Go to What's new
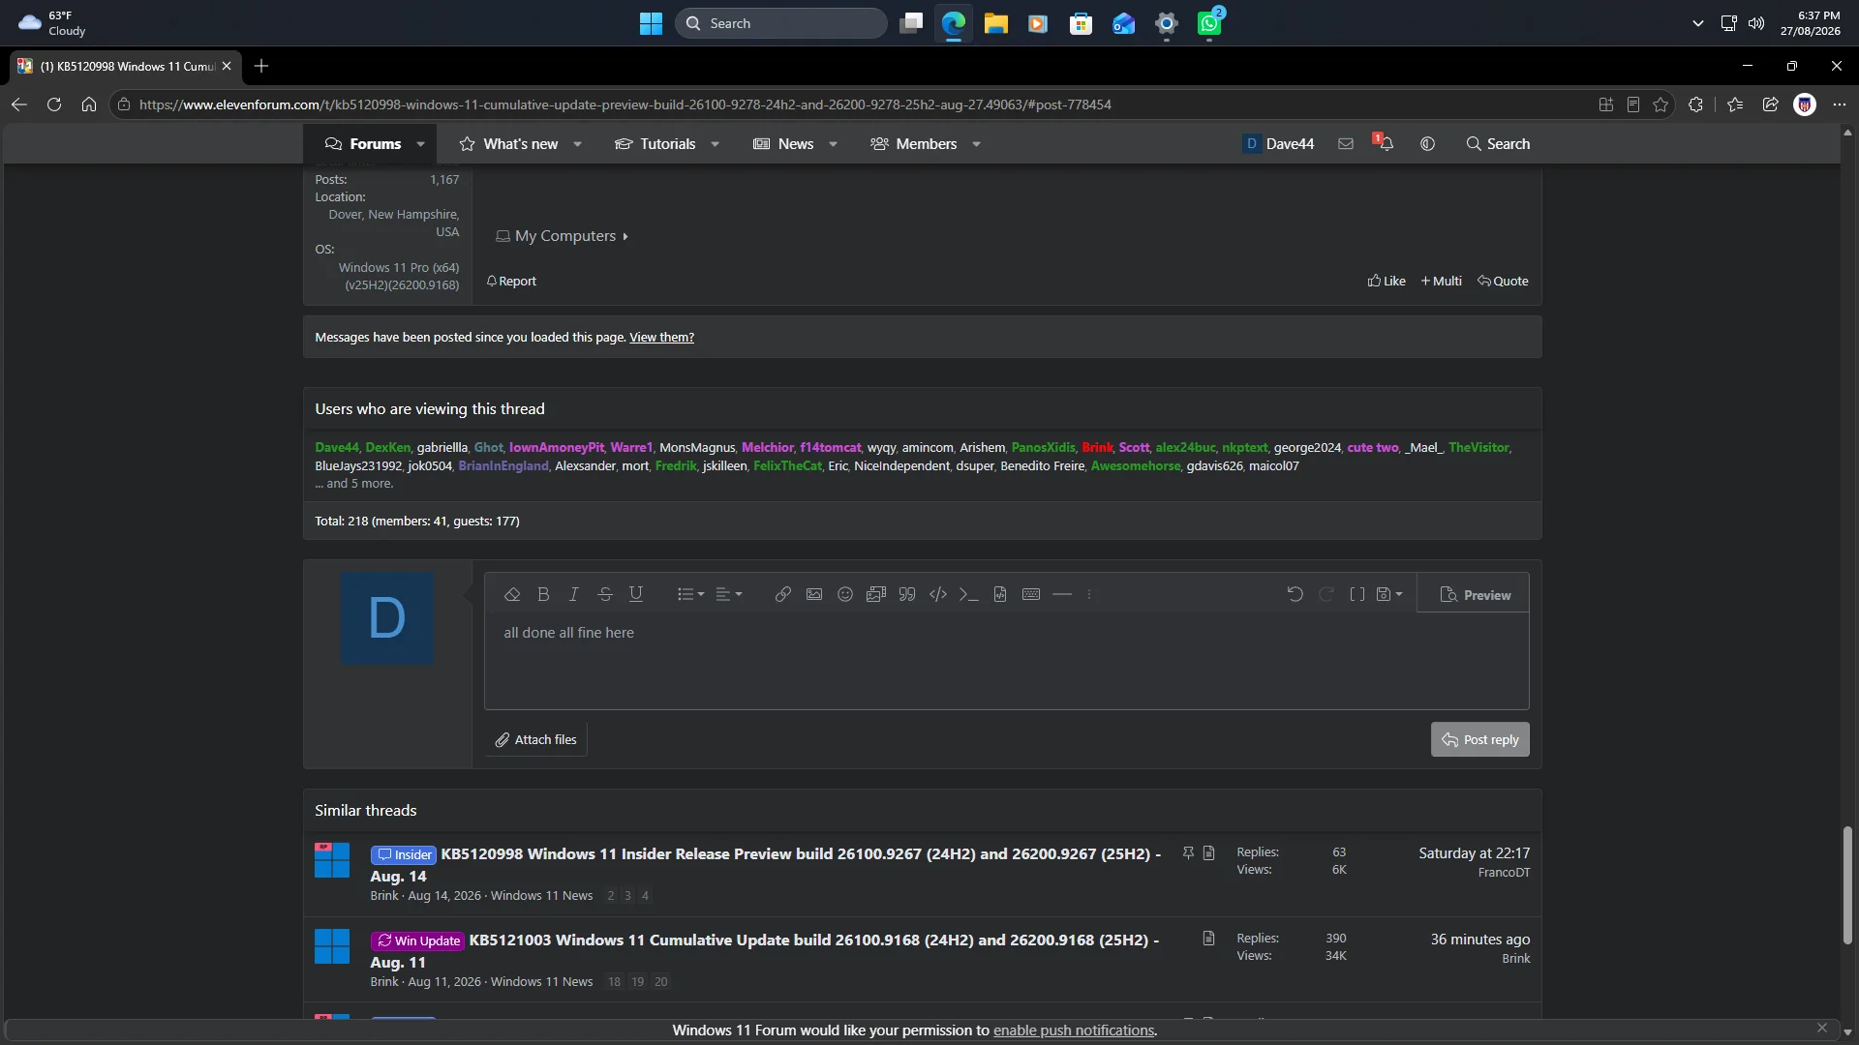The image size is (1859, 1045). (509, 144)
